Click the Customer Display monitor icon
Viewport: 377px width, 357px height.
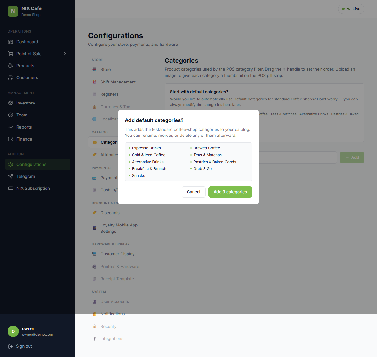pos(95,254)
